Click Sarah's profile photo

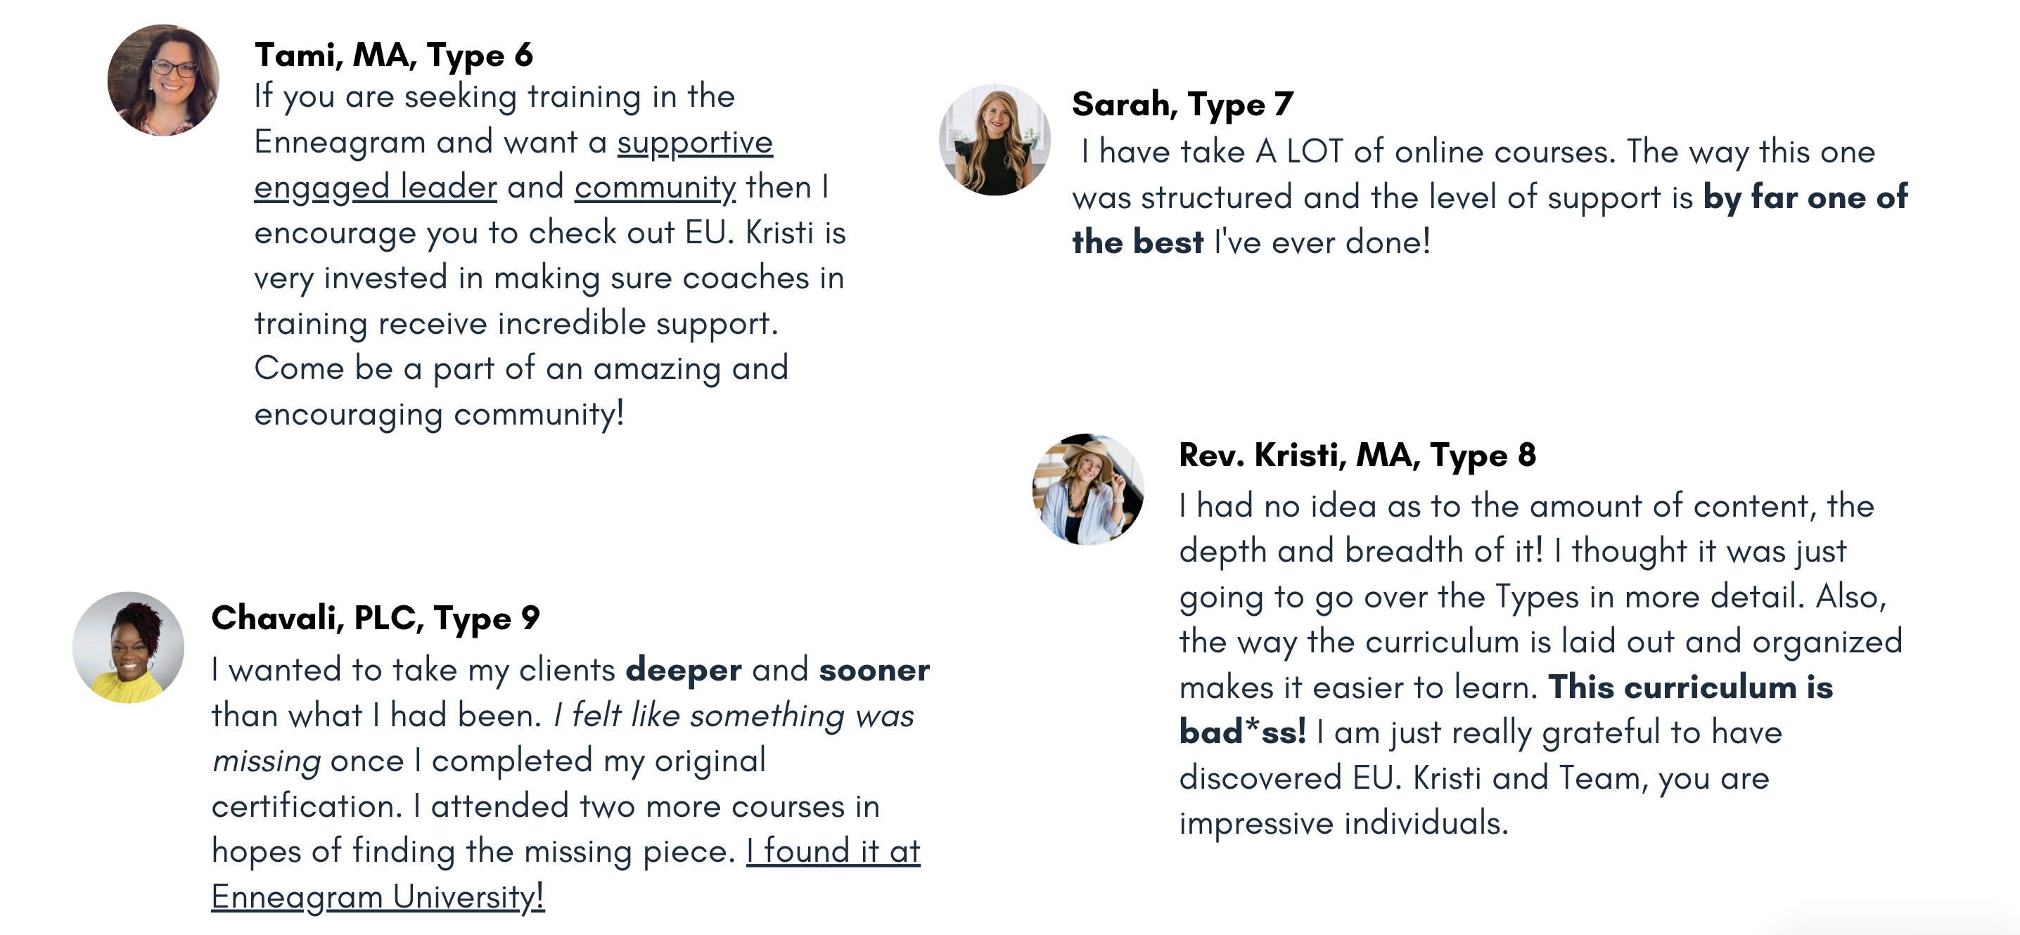pos(995,139)
